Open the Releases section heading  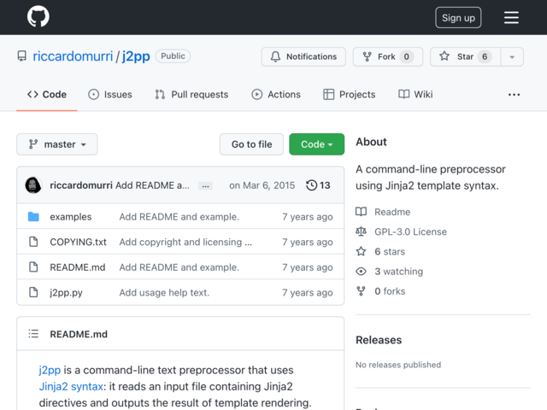(x=379, y=340)
